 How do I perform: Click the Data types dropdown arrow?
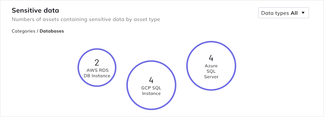tap(303, 13)
